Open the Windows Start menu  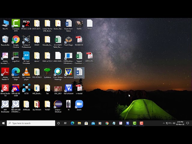[x=3, y=123]
